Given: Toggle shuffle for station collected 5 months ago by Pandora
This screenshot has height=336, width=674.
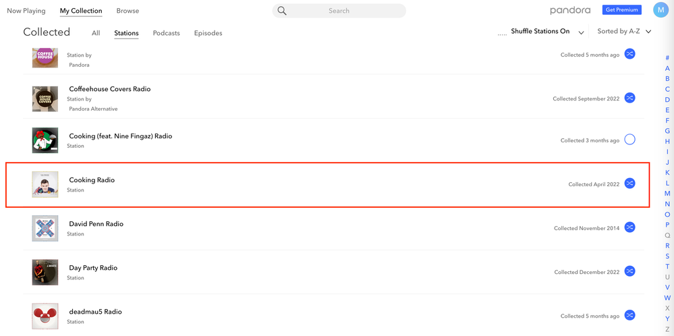Looking at the screenshot, I should (629, 54).
